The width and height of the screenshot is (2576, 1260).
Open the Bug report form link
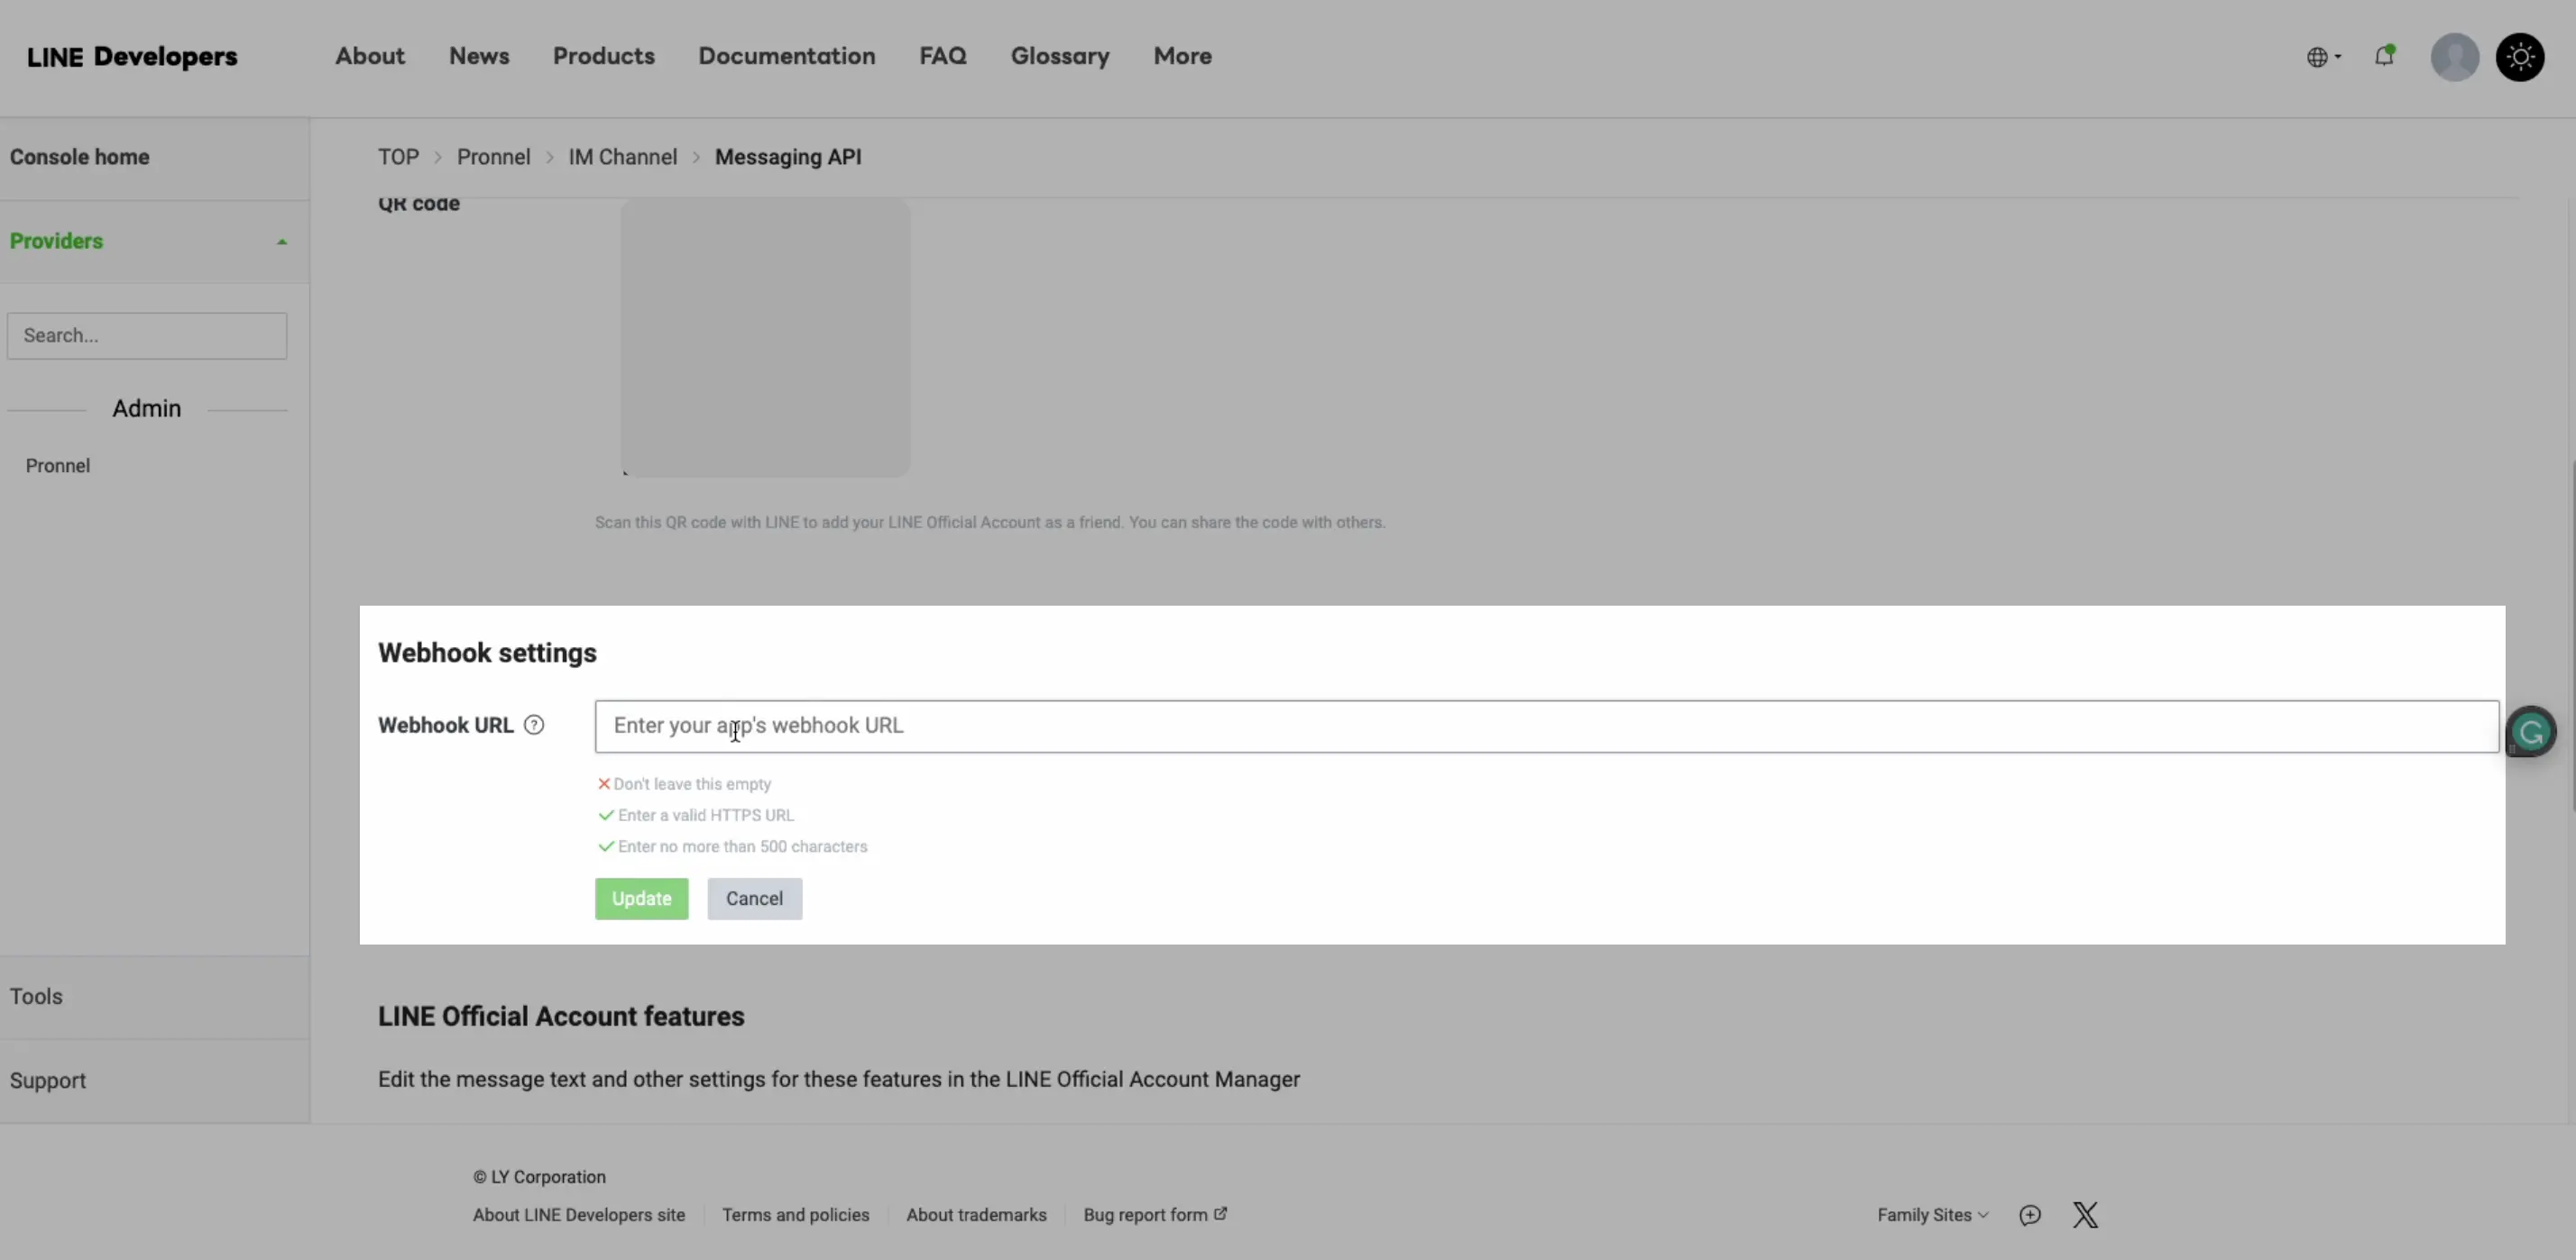pyautogui.click(x=1155, y=1215)
